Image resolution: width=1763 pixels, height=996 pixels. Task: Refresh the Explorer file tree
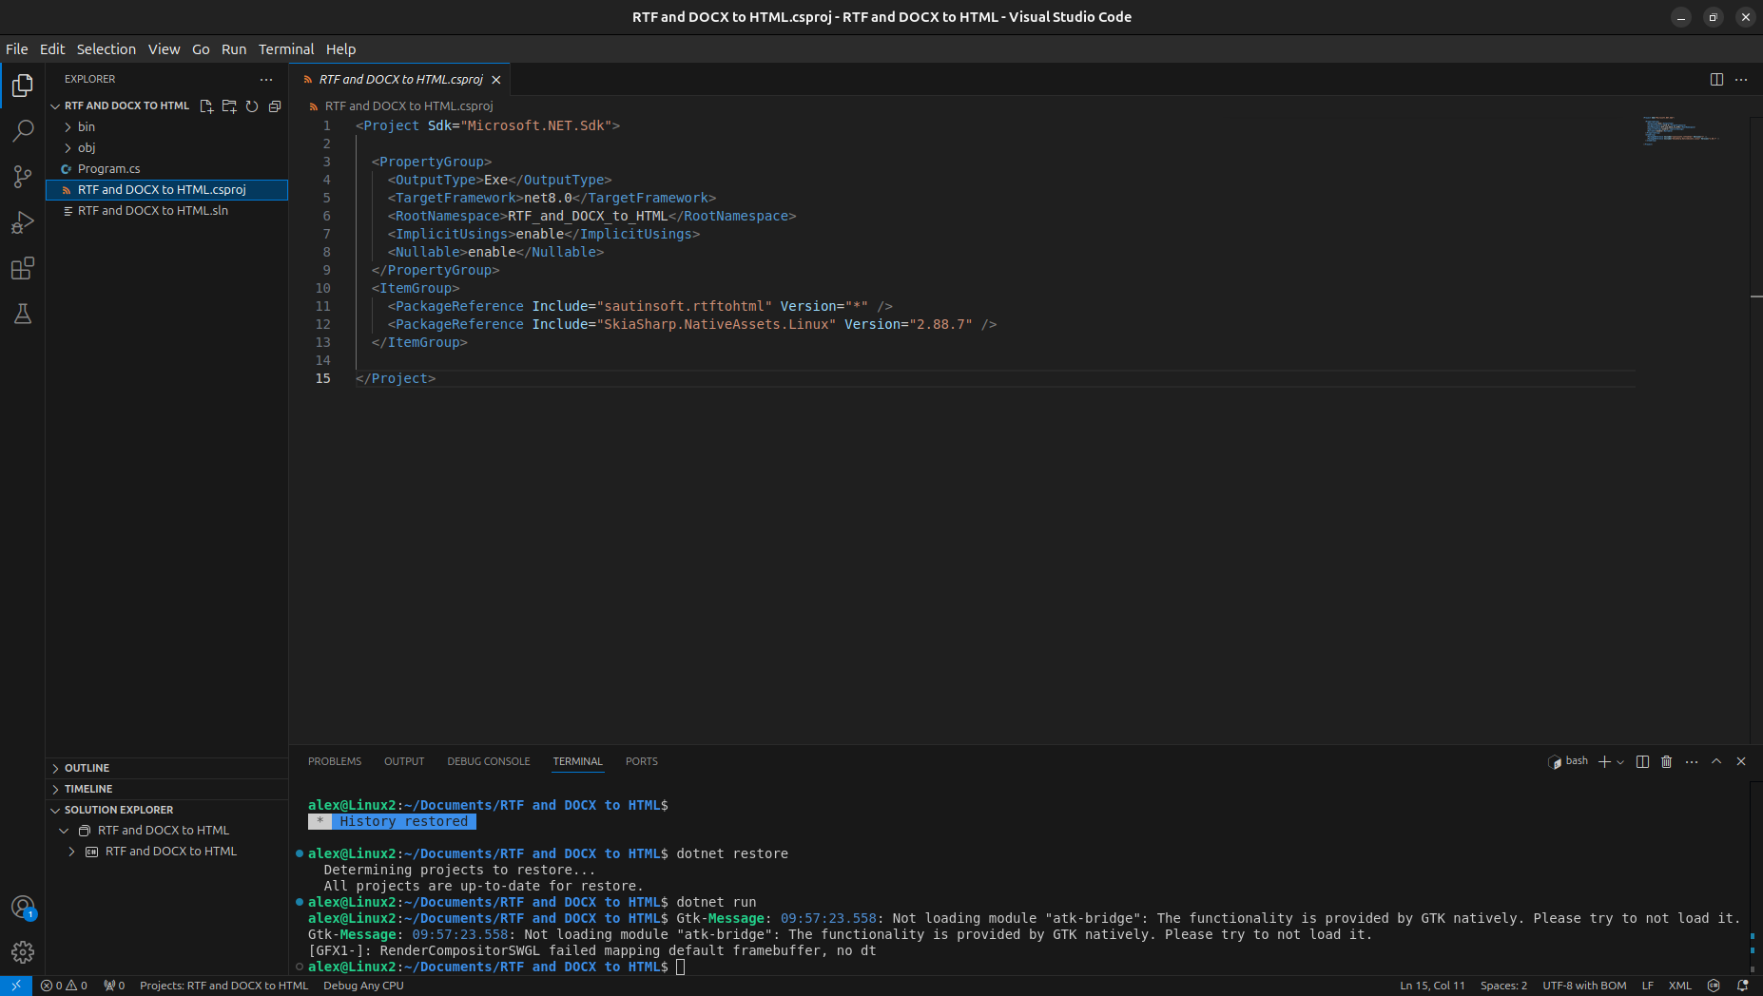(252, 106)
